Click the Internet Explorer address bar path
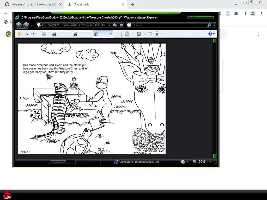The width and height of the screenshot is (267, 200). (74, 25)
